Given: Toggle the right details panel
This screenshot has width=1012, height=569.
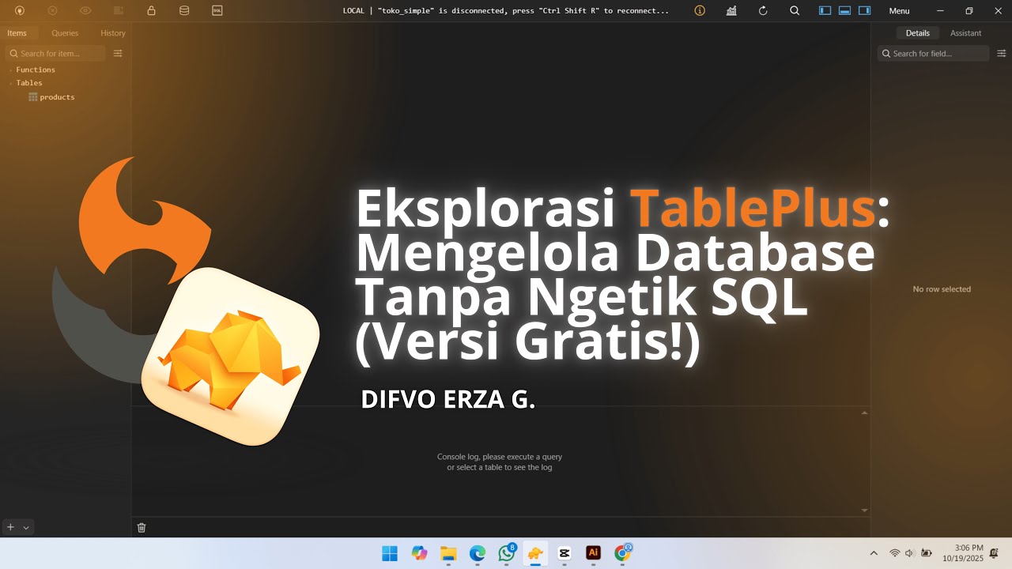Looking at the screenshot, I should [864, 10].
